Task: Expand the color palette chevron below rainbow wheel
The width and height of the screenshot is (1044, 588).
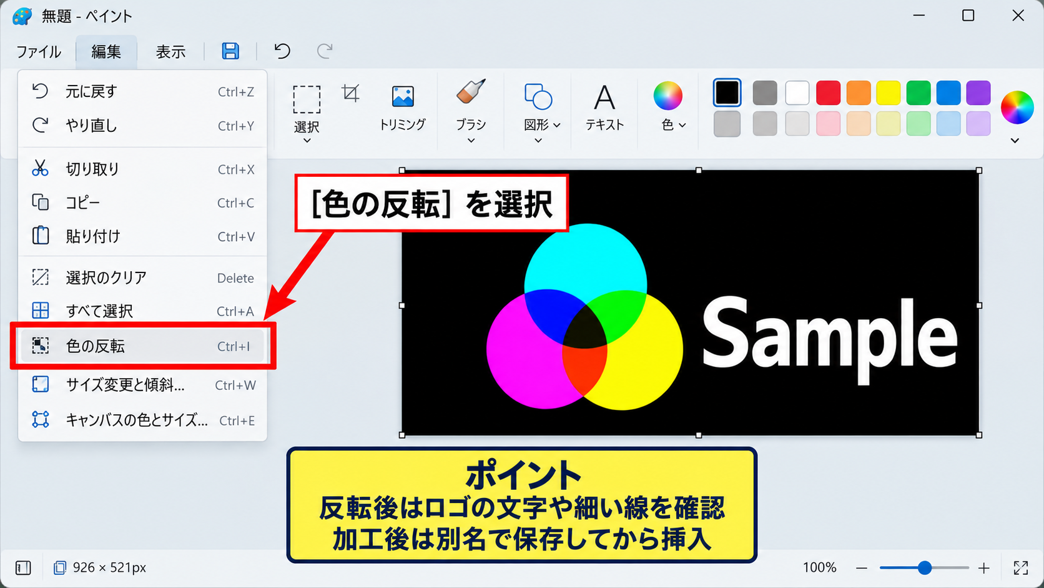Action: [1015, 141]
